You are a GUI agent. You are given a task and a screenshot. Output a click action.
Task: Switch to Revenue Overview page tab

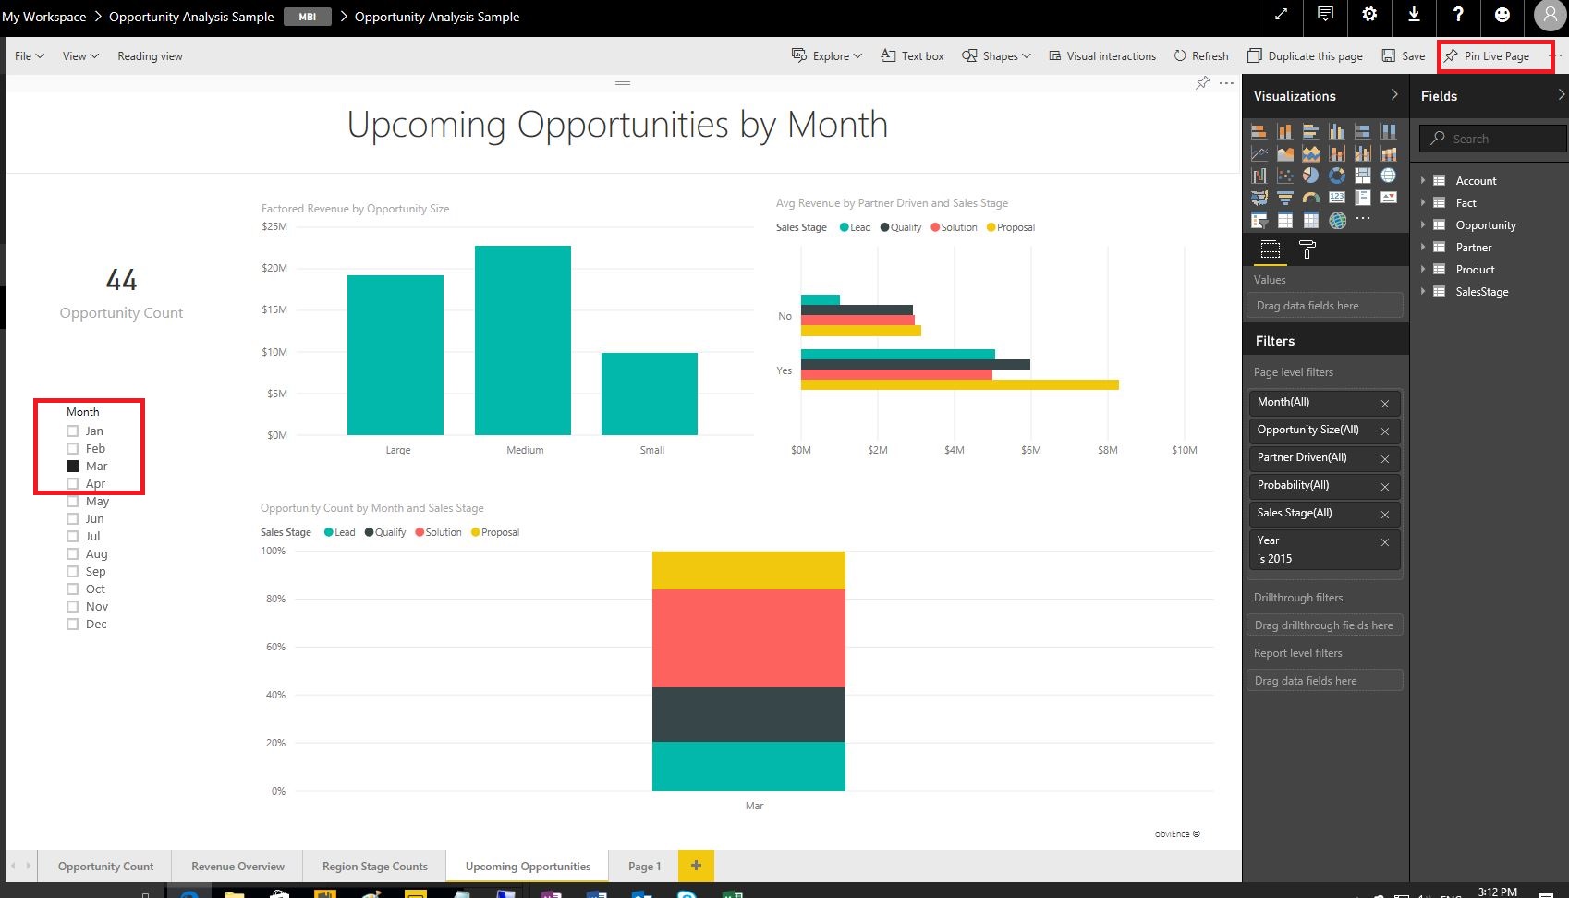[237, 867]
